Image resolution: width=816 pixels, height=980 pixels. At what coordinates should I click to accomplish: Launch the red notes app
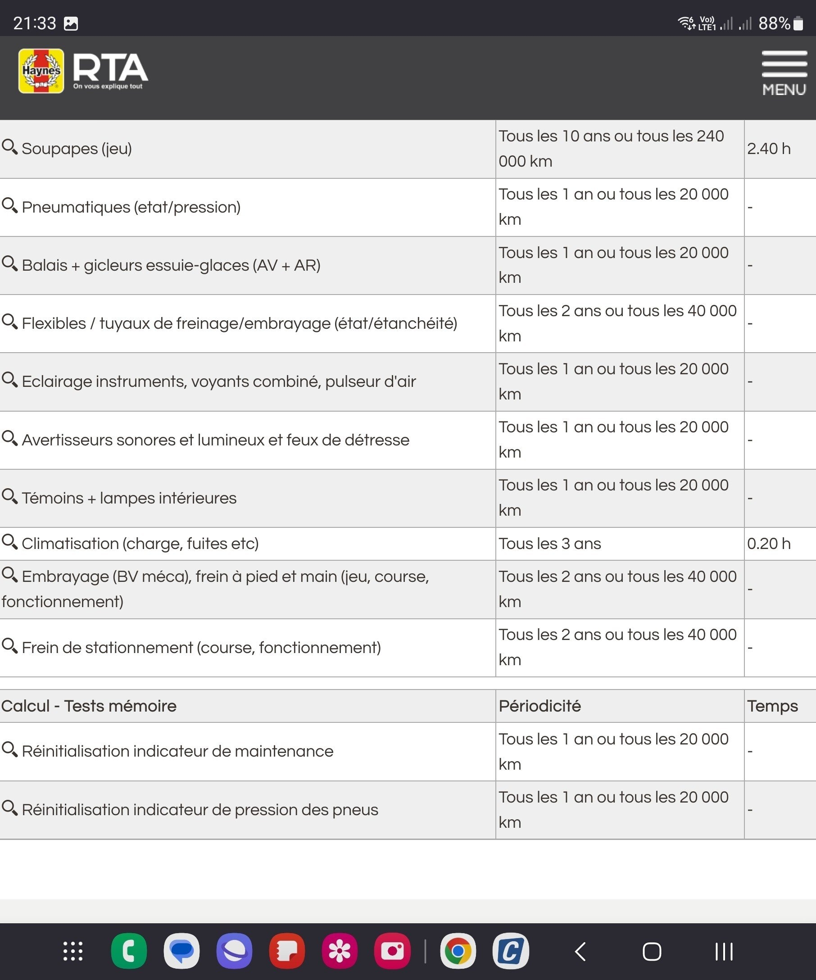click(287, 951)
